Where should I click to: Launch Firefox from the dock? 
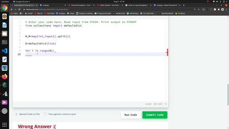(x=5, y=76)
